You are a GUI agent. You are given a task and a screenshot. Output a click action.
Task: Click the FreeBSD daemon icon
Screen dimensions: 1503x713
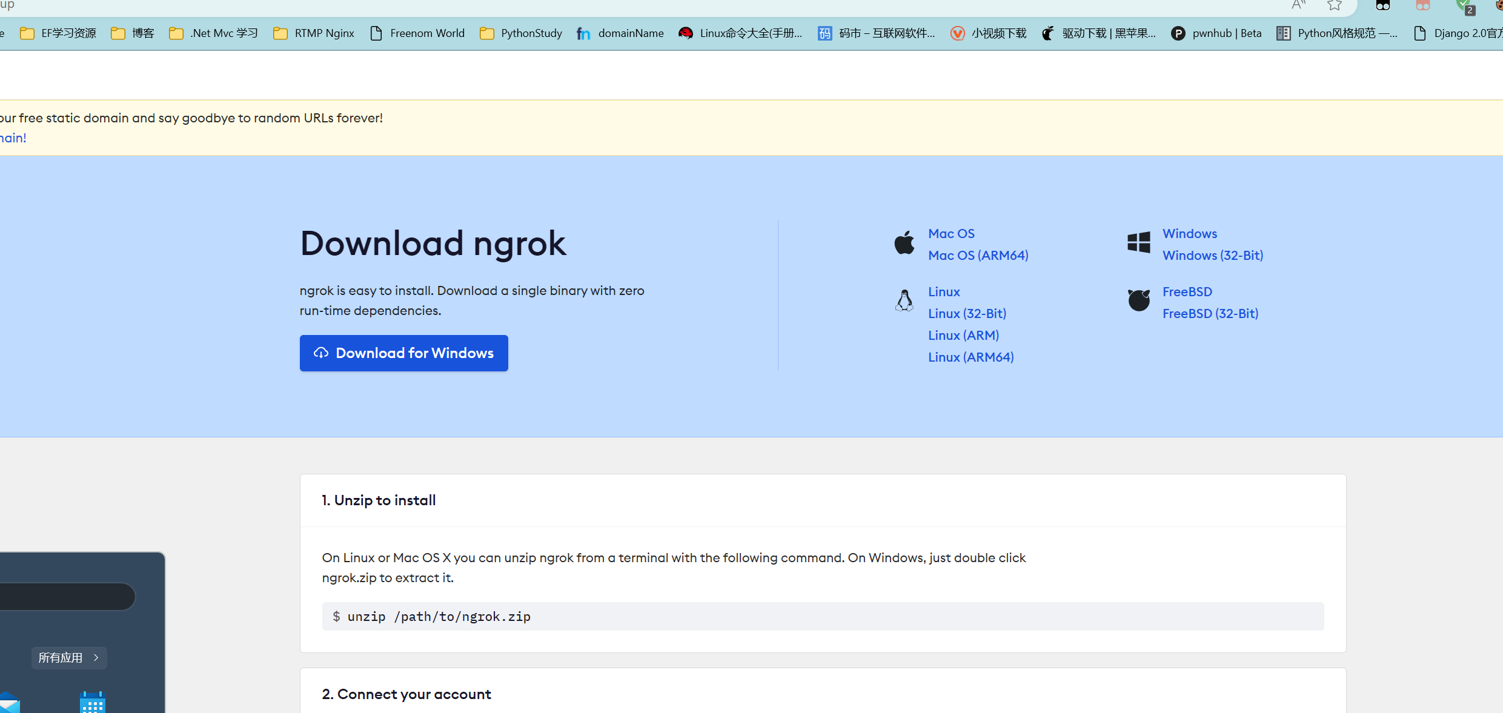click(x=1139, y=300)
